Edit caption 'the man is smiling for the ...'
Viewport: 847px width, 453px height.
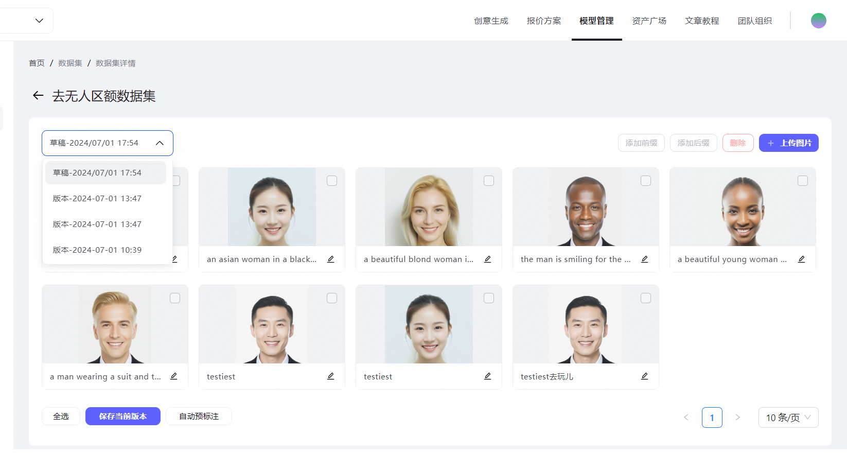point(645,259)
